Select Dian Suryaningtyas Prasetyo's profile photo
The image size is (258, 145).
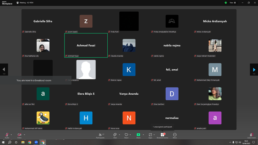(x=215, y=94)
